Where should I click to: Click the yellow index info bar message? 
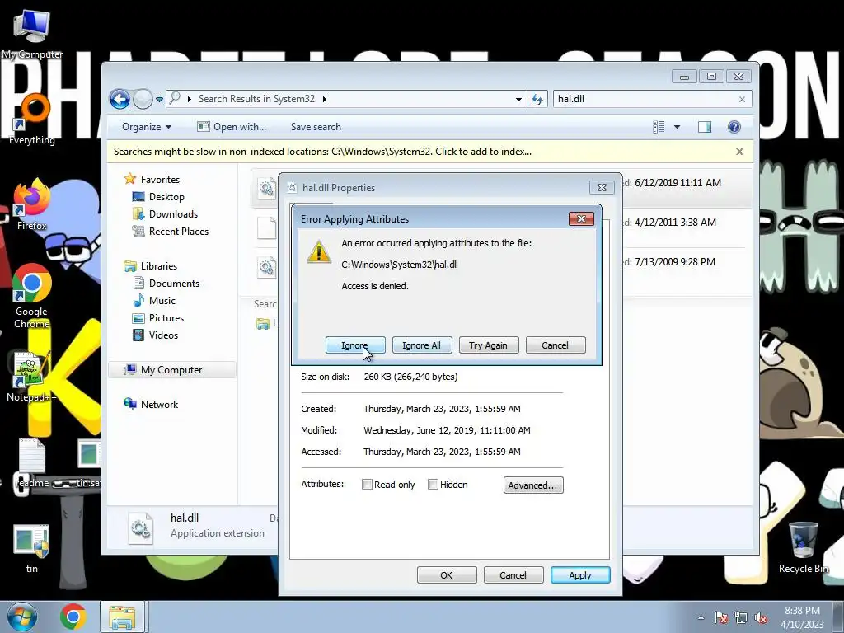322,152
